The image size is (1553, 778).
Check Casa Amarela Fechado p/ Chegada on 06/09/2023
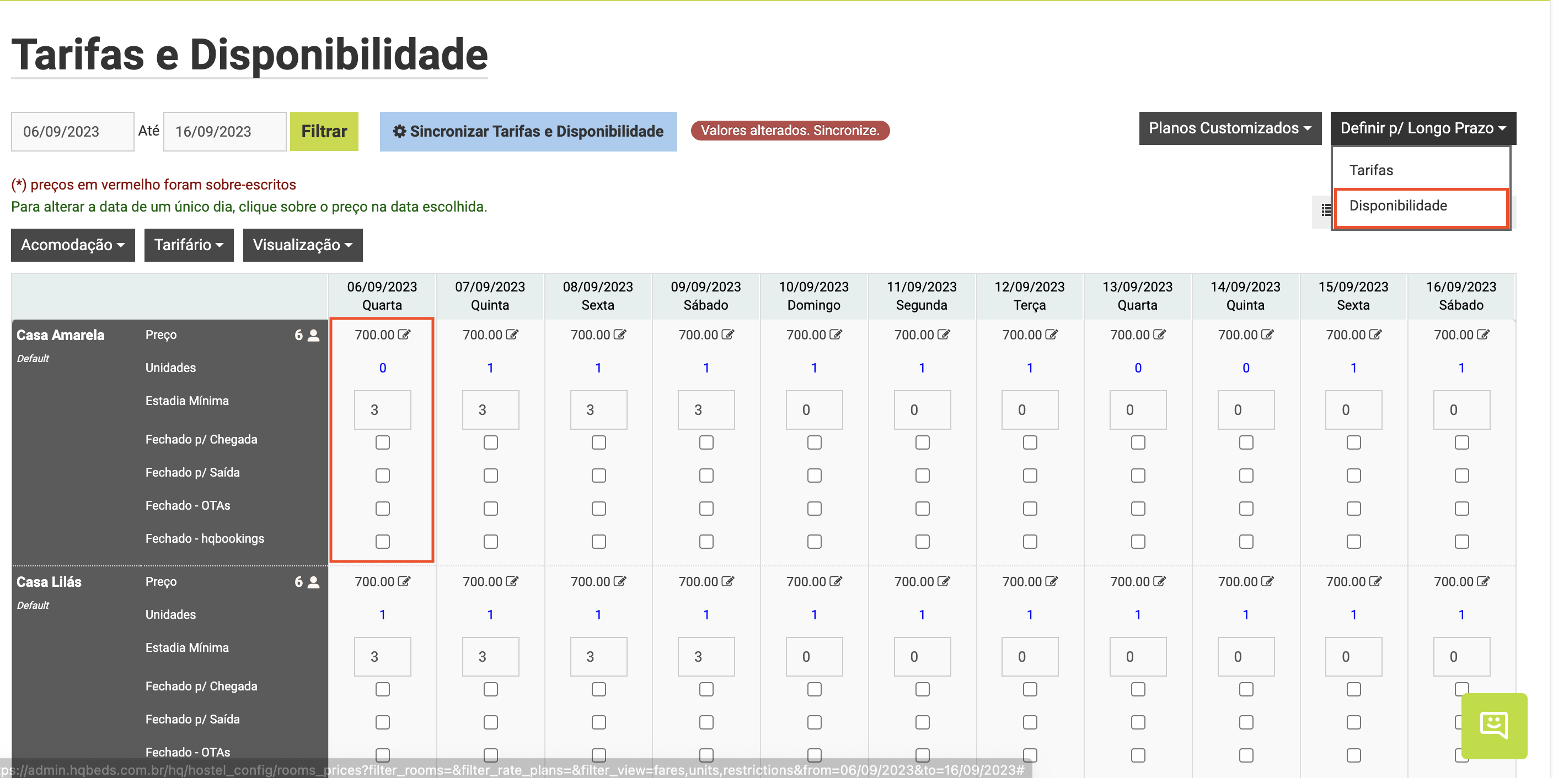(x=383, y=442)
